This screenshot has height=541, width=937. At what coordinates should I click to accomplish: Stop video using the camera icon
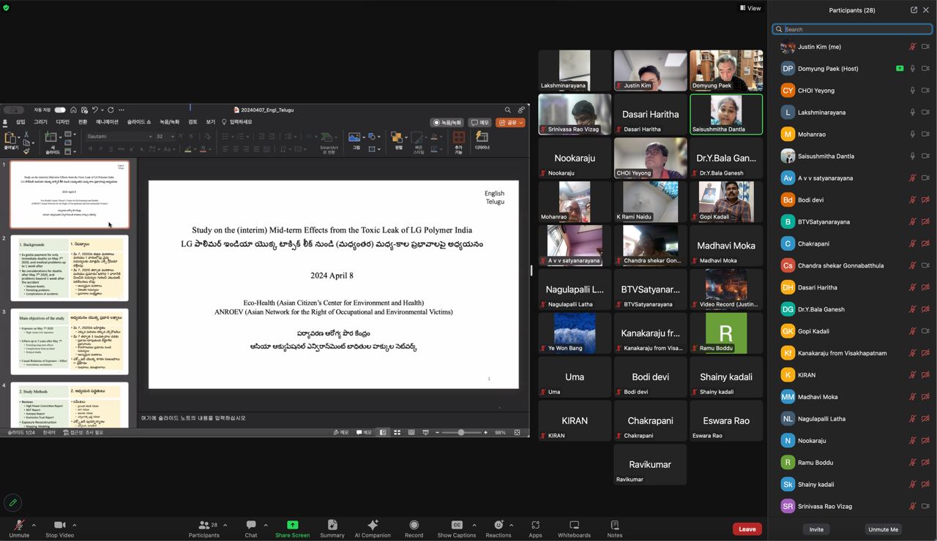click(60, 525)
